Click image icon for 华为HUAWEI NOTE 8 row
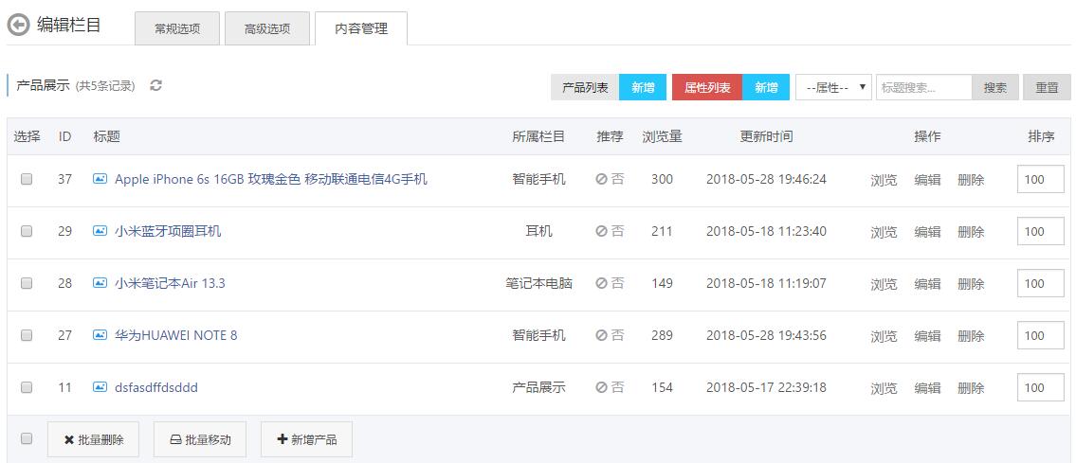1076x463 pixels. [100, 335]
